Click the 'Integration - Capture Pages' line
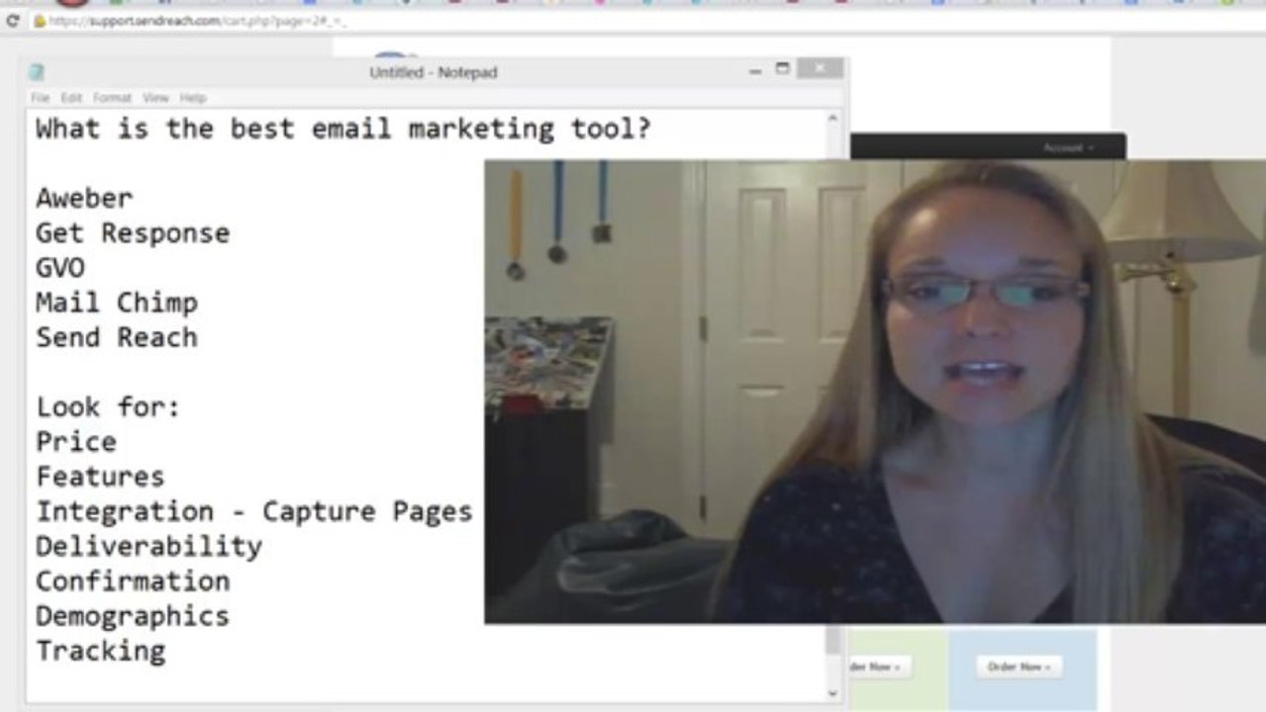1266x712 pixels. 254,511
